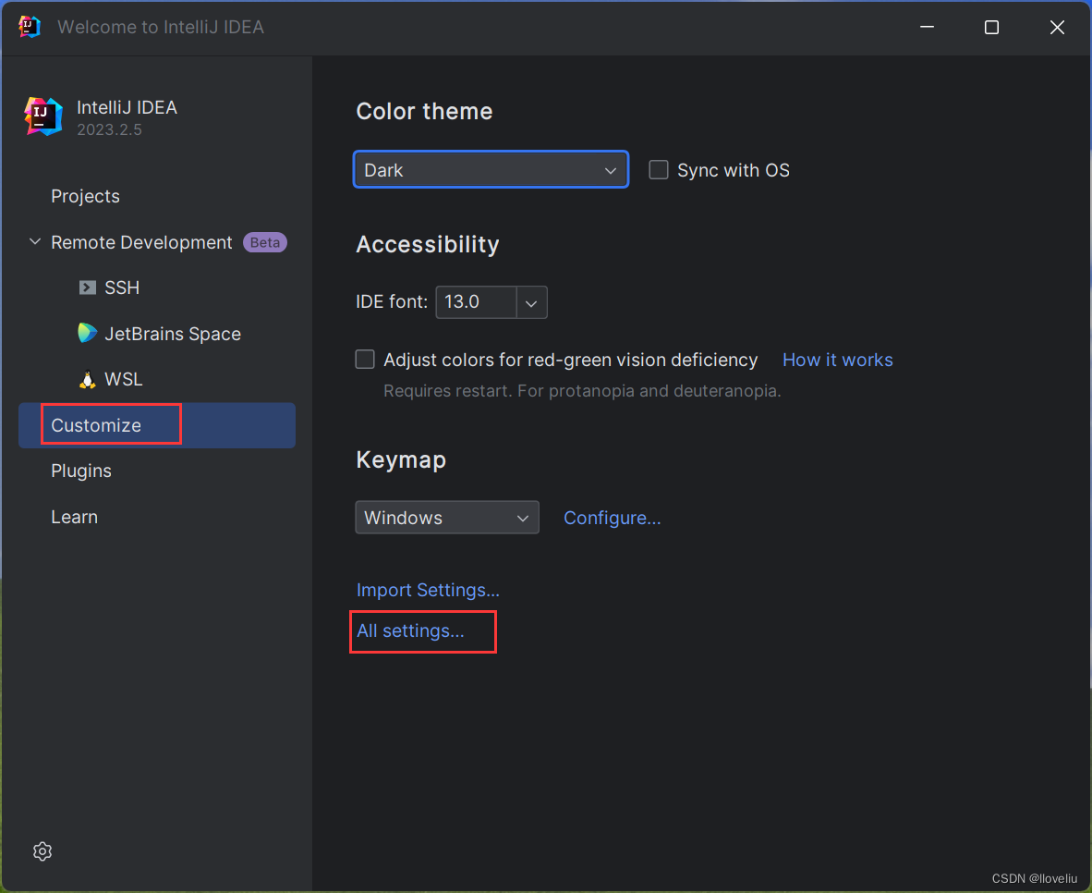The image size is (1092, 893).
Task: Click into the IDE font value field
Action: coord(477,302)
